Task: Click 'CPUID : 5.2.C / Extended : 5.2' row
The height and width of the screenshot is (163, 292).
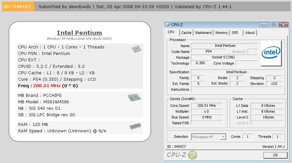Action: pos(51,66)
